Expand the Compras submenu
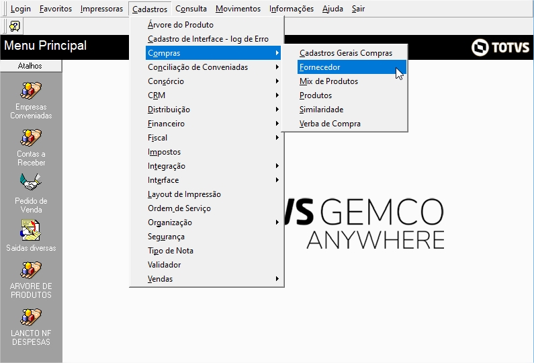 (213, 53)
